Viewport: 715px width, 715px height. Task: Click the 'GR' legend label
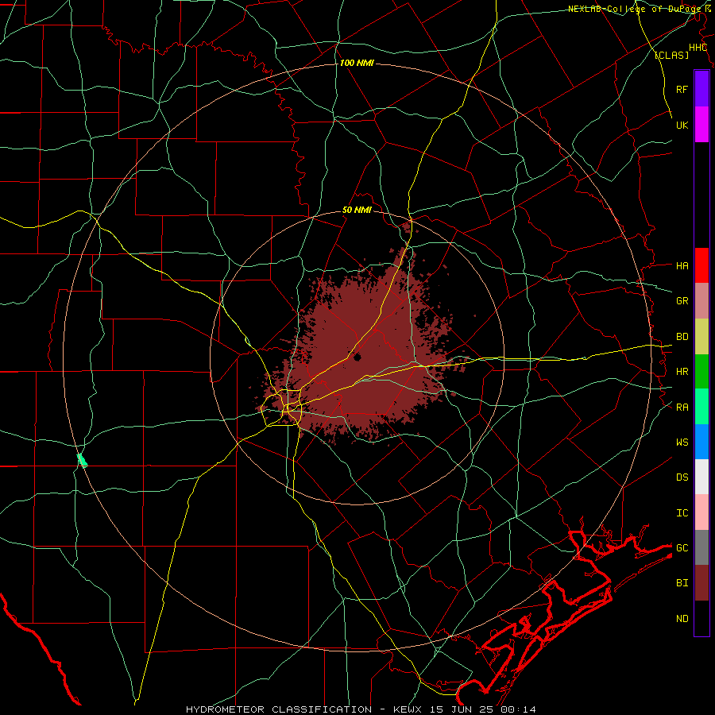point(682,301)
